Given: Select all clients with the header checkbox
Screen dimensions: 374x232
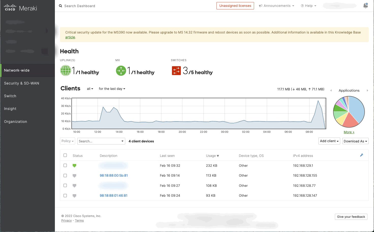Looking at the screenshot, I should click(x=65, y=155).
